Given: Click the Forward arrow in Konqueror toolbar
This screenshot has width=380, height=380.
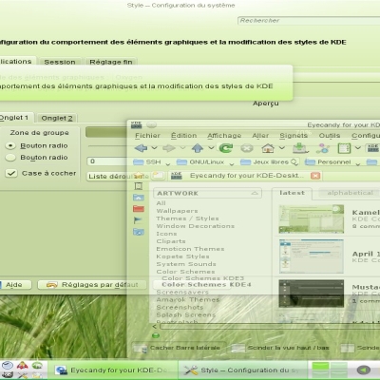Looking at the screenshot, I should [x=169, y=148].
